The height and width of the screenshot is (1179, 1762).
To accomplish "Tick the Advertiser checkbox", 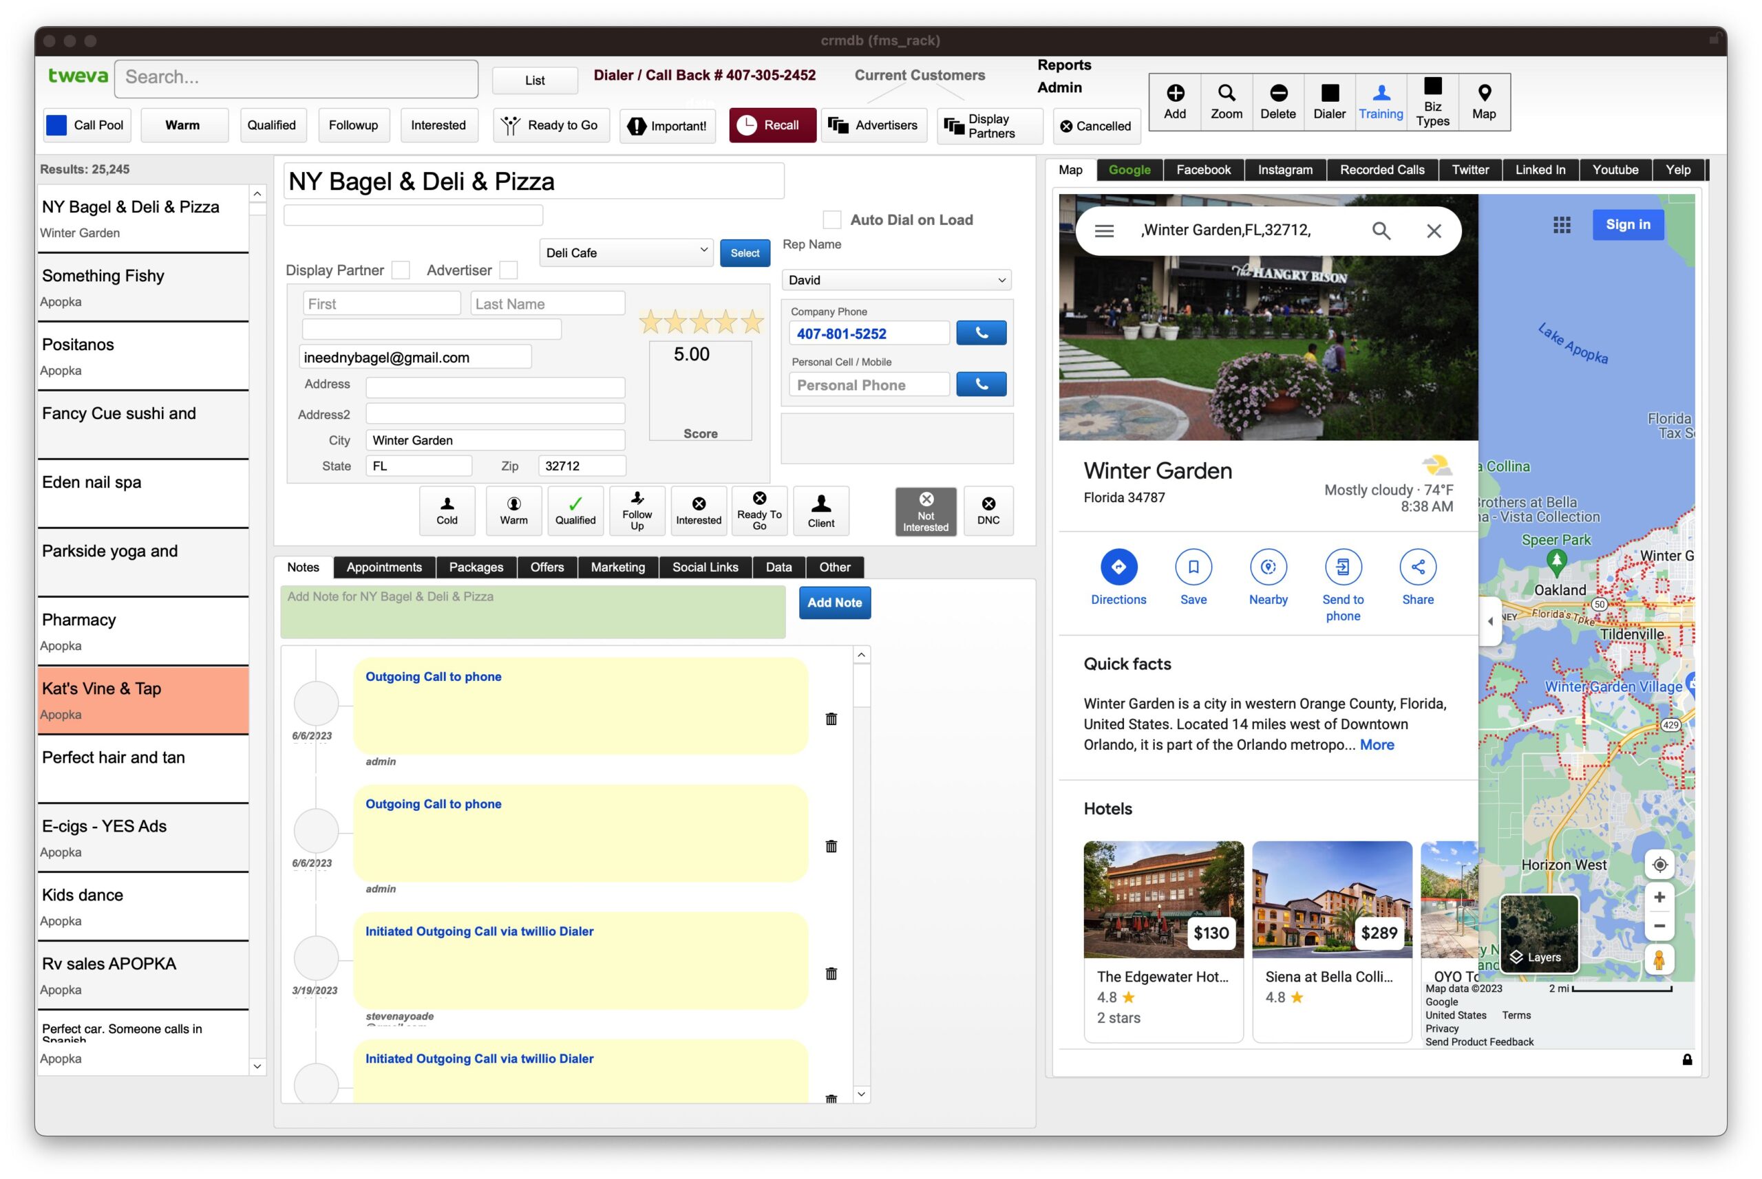I will (509, 270).
